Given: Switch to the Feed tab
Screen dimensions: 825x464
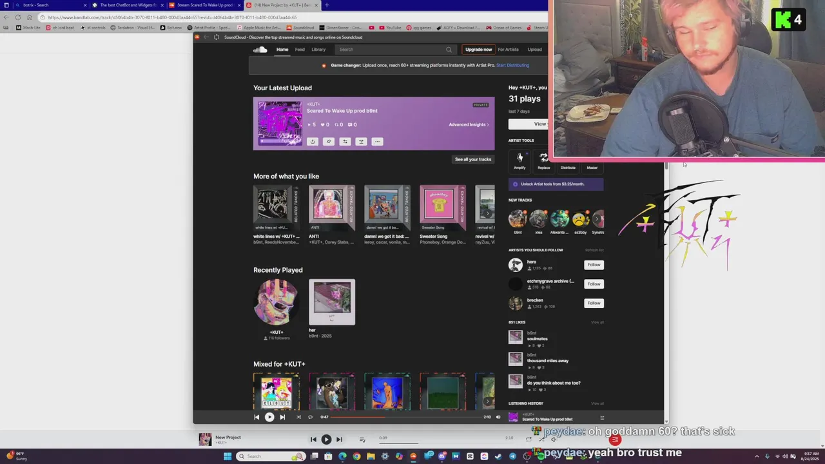Looking at the screenshot, I should click(300, 50).
